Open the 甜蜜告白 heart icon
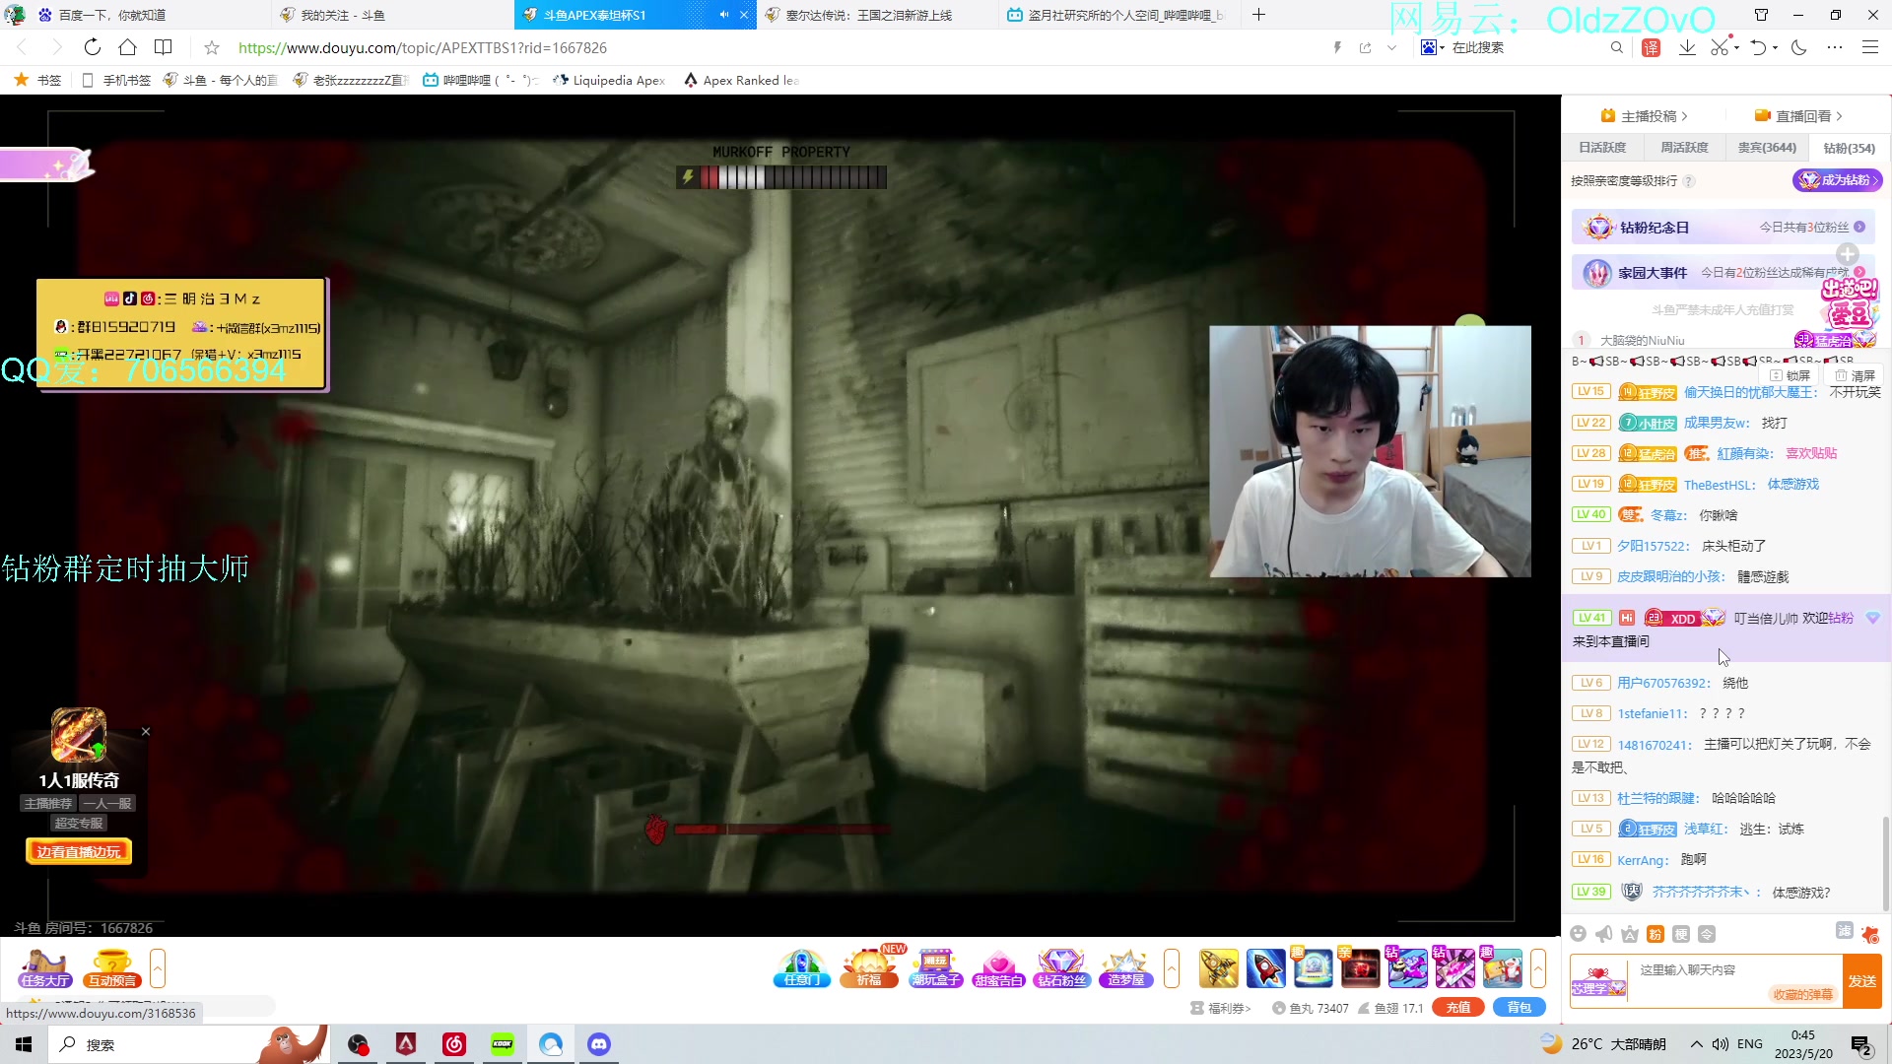 998,967
